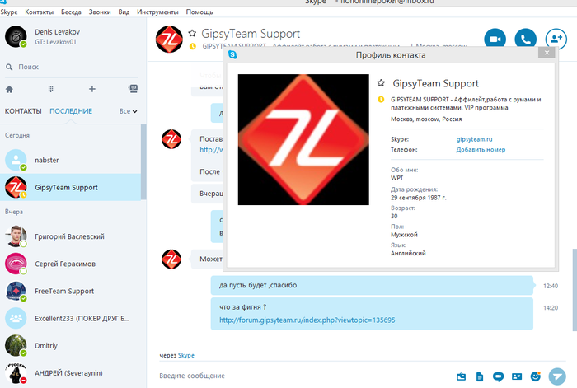
Task: Open the Excellent233 group chat
Action: click(70, 318)
